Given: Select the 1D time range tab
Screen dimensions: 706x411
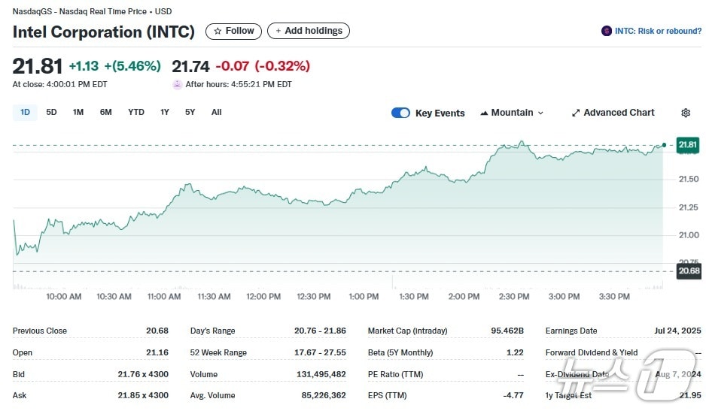Looking at the screenshot, I should point(25,113).
